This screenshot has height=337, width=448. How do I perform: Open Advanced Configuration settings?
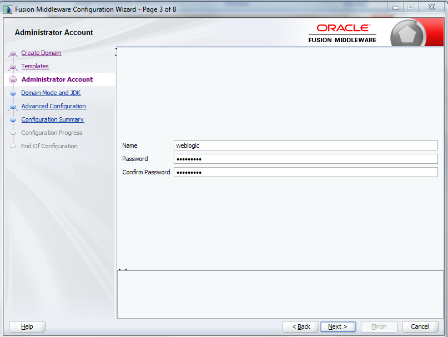[x=53, y=106]
